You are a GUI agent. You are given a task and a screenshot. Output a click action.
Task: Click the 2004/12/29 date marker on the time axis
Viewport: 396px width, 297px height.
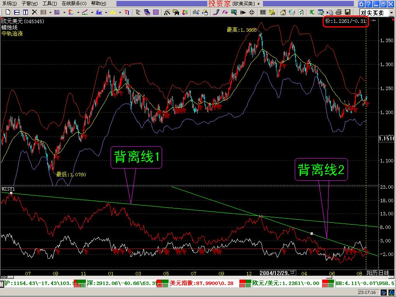pos(277,273)
